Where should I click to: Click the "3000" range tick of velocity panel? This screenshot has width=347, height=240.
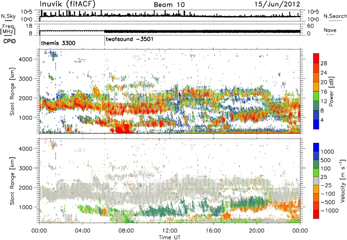tap(25, 168)
